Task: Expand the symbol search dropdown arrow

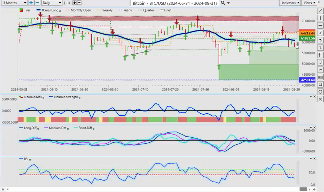Action: point(229,3)
